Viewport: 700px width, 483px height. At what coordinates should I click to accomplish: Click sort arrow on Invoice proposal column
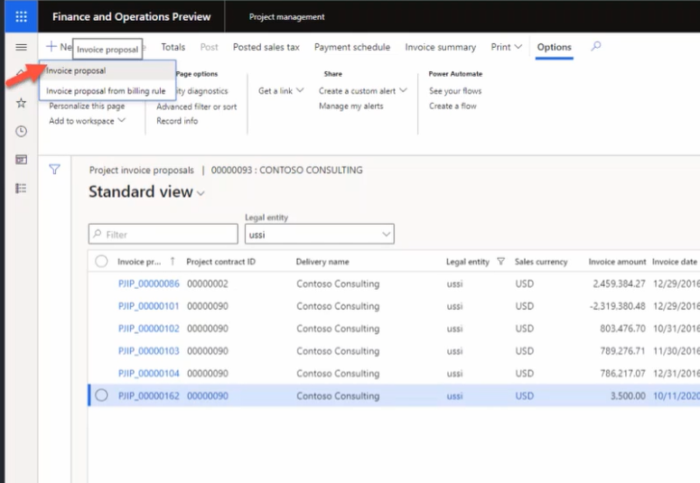[x=173, y=262]
